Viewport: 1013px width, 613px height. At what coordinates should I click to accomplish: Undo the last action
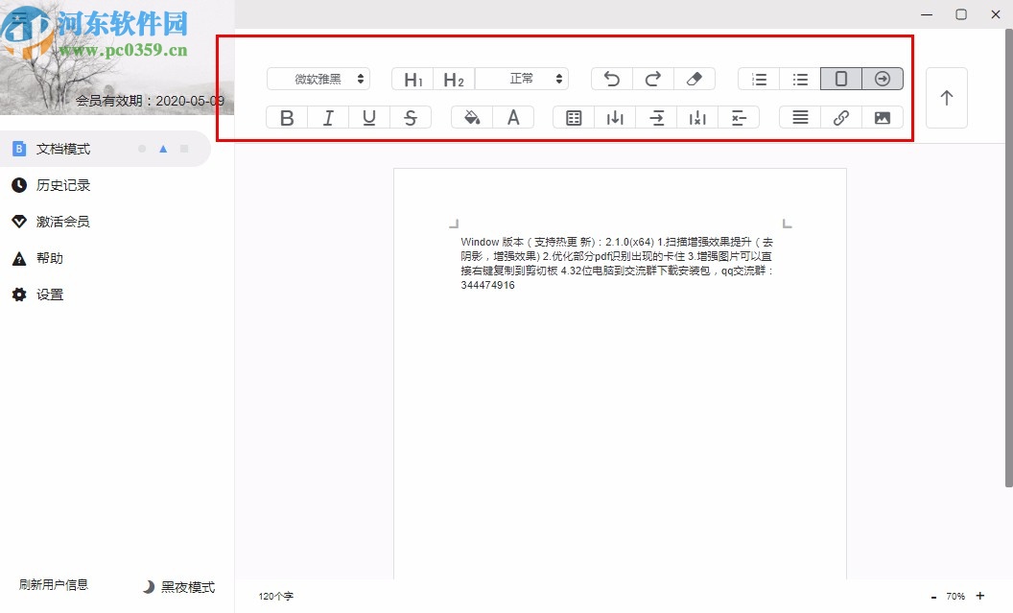612,79
